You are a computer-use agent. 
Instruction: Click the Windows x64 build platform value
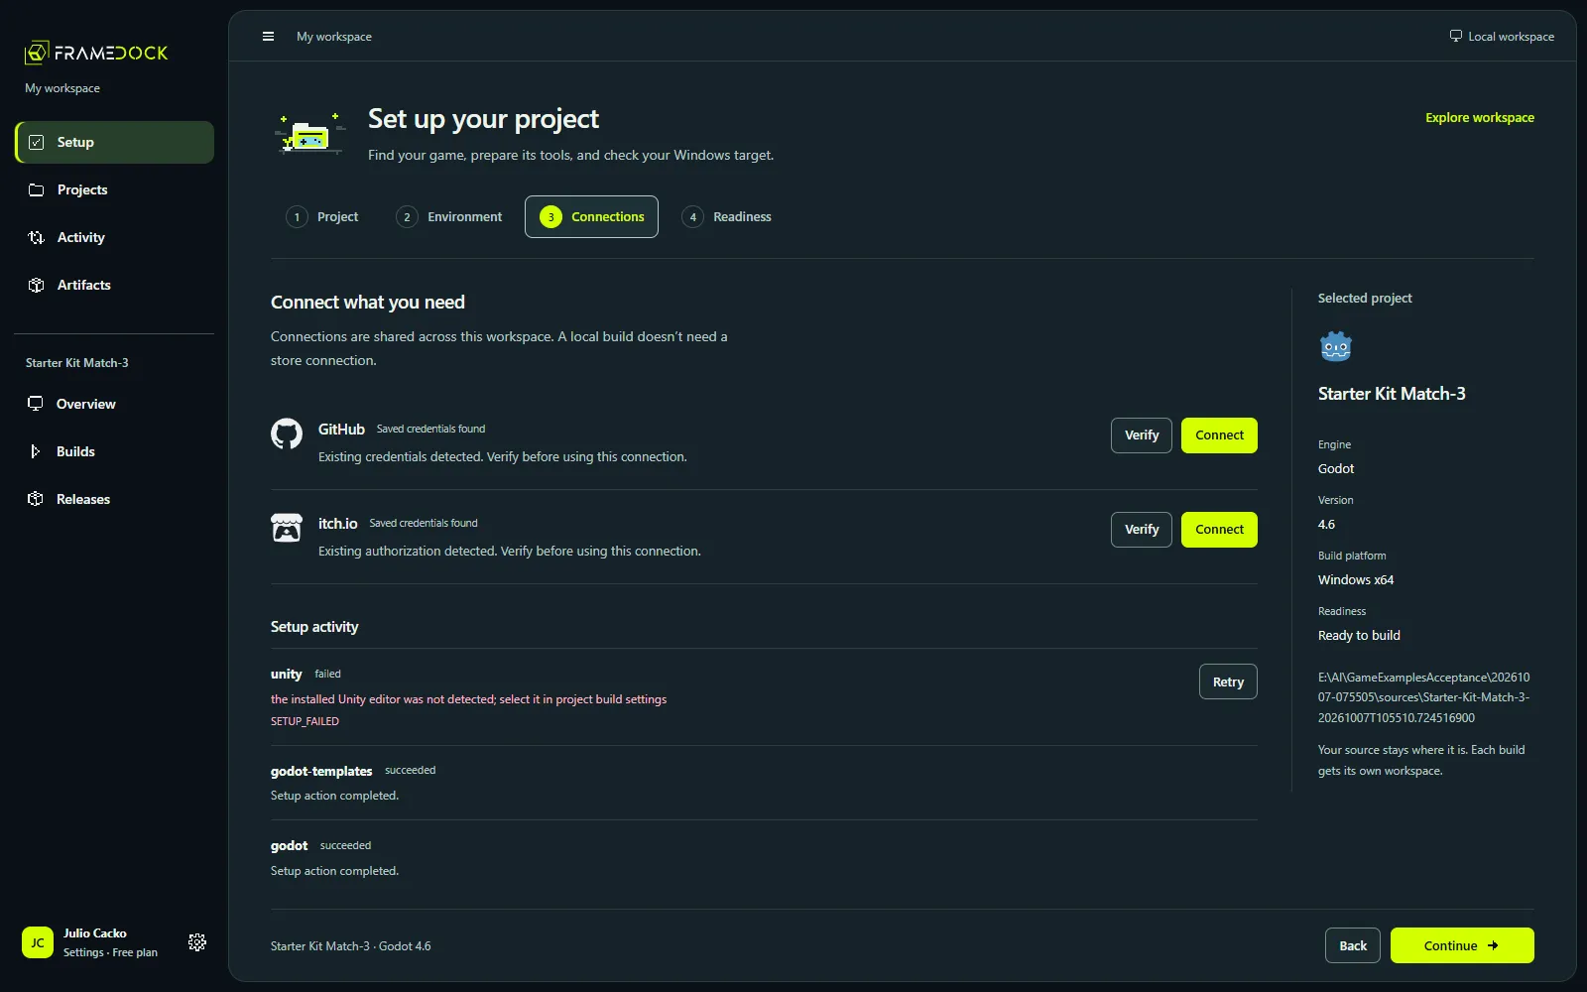pyautogui.click(x=1356, y=580)
